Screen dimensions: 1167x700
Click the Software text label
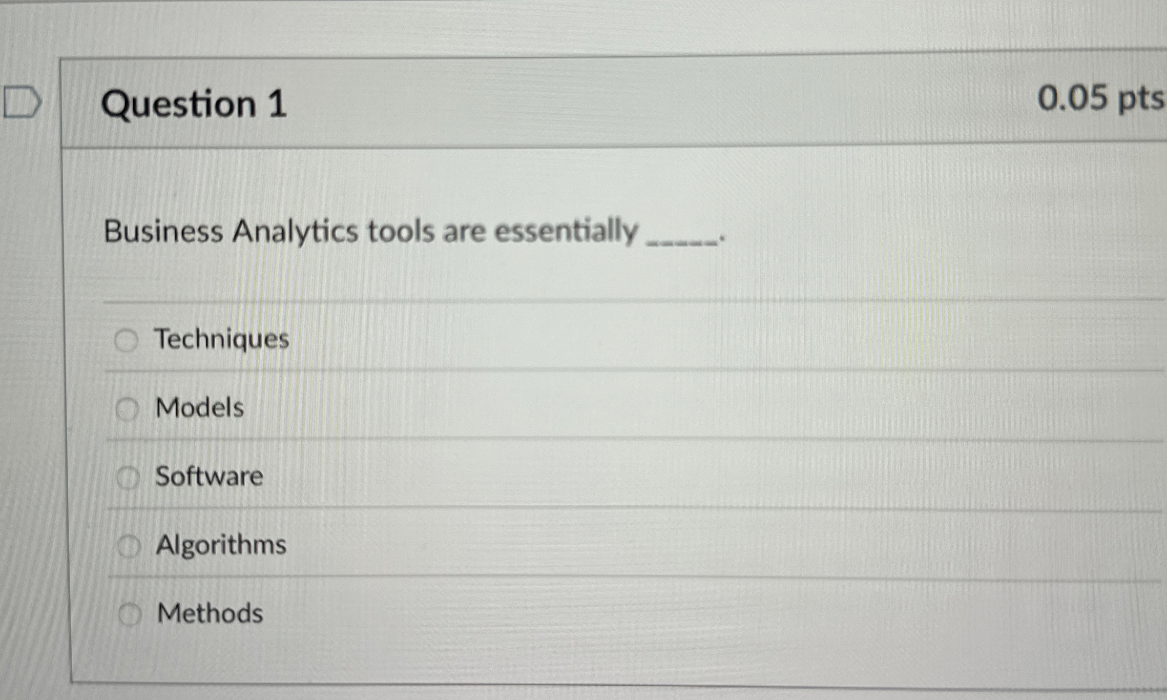(x=209, y=477)
